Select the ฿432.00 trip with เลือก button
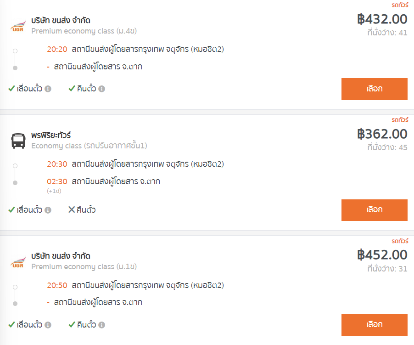The height and width of the screenshot is (345, 414). [x=375, y=89]
